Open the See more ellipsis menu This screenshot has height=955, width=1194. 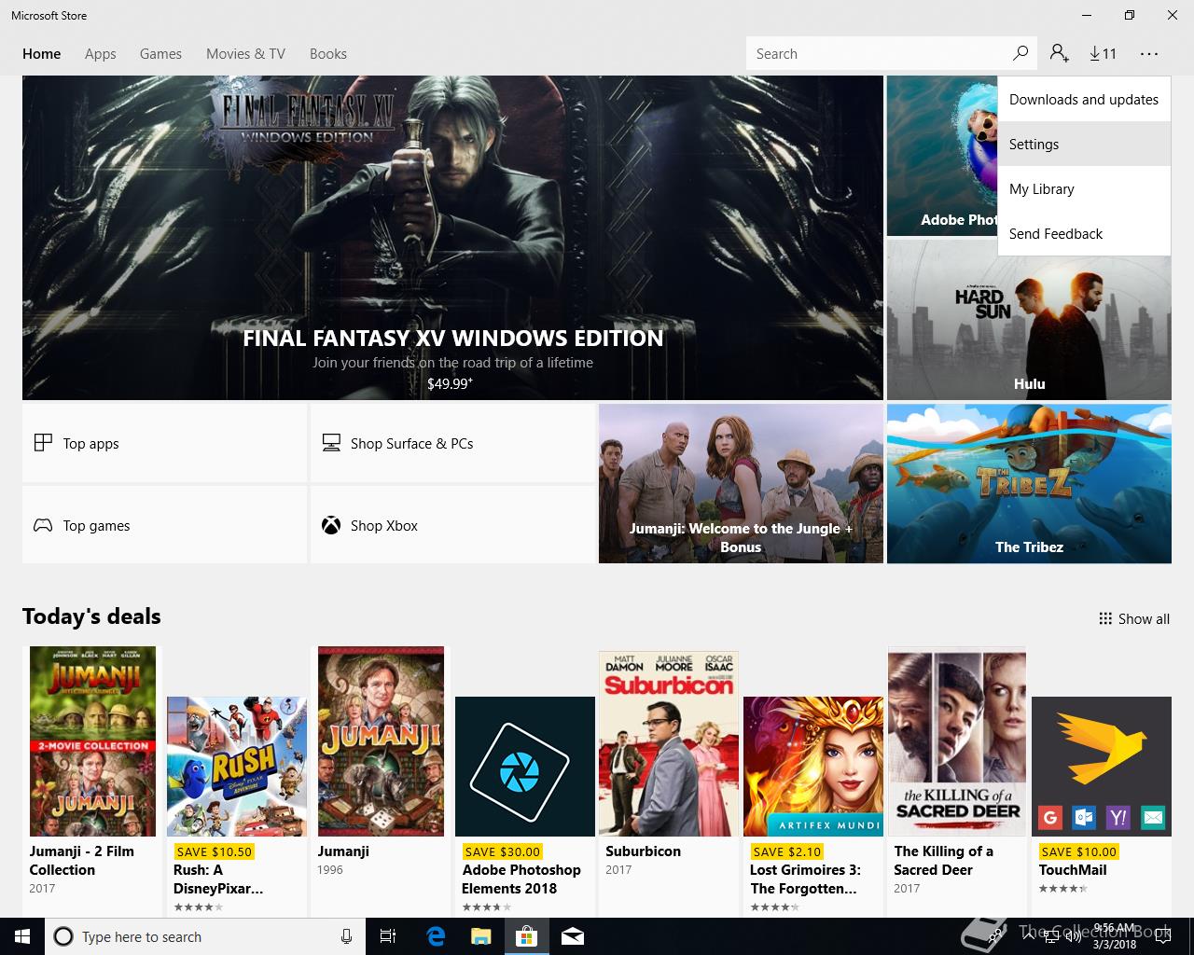point(1148,53)
